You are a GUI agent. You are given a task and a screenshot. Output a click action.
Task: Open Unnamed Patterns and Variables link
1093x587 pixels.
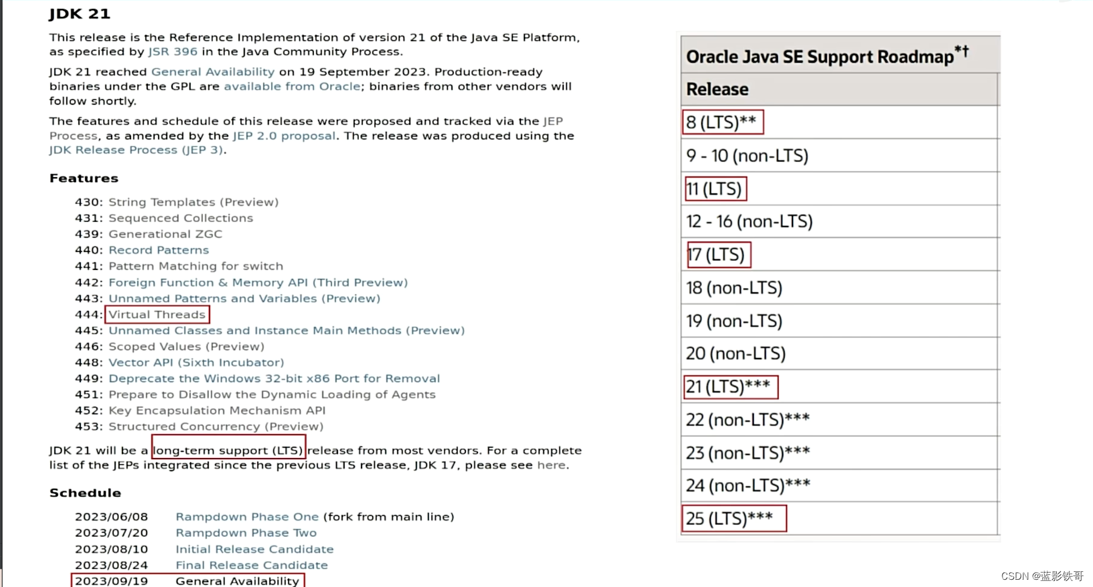coord(244,298)
